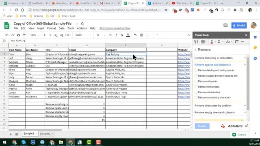Open the Sample1 sheet tab dropdown arrow
Screen dimensions: 260x146
tap(36, 134)
